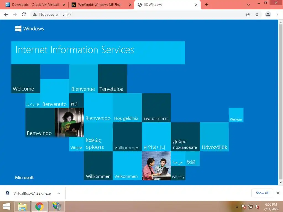Open Server Manager from the taskbar

(56, 206)
